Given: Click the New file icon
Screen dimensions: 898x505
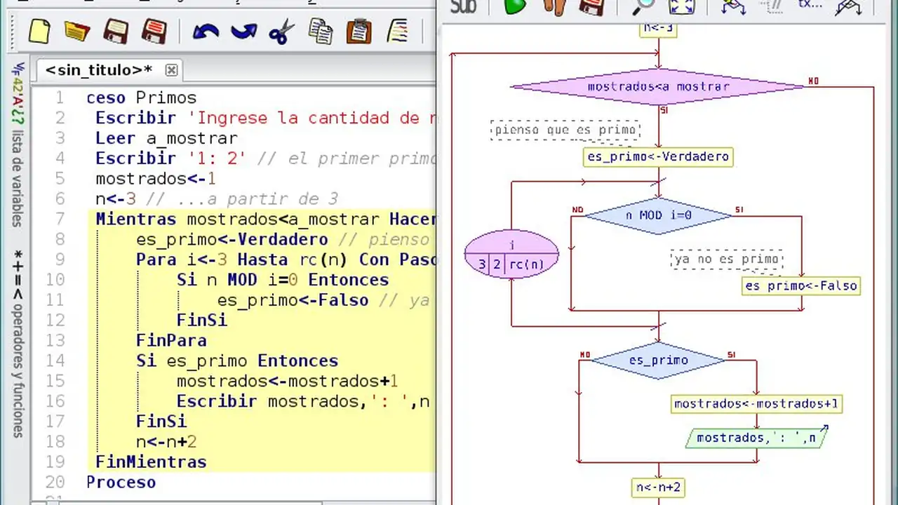Looking at the screenshot, I should coord(40,32).
